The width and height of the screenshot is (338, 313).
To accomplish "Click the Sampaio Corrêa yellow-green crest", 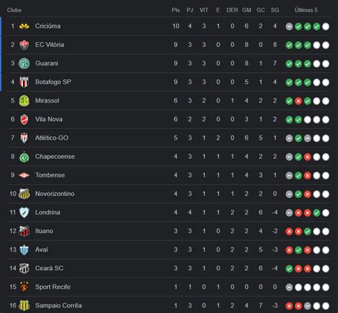I will (x=24, y=305).
